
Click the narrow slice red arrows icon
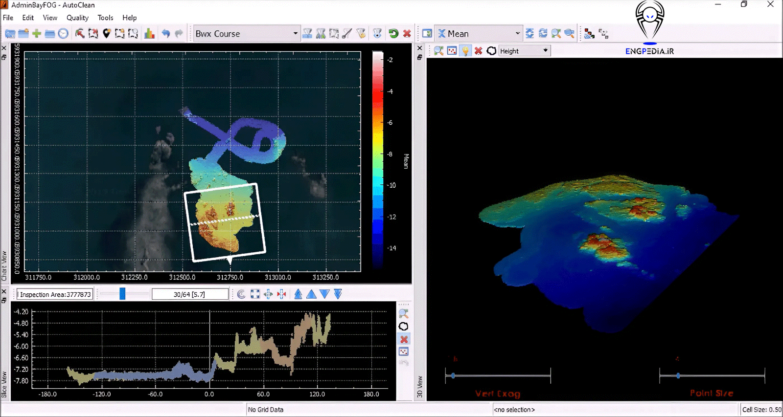(281, 294)
